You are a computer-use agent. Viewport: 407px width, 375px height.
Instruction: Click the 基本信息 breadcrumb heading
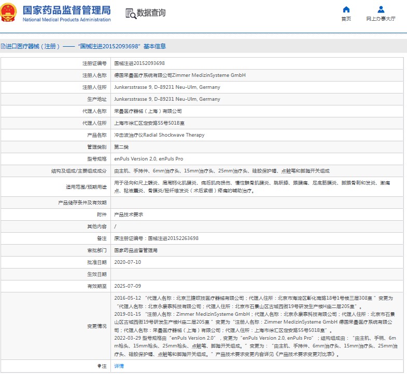155,46
